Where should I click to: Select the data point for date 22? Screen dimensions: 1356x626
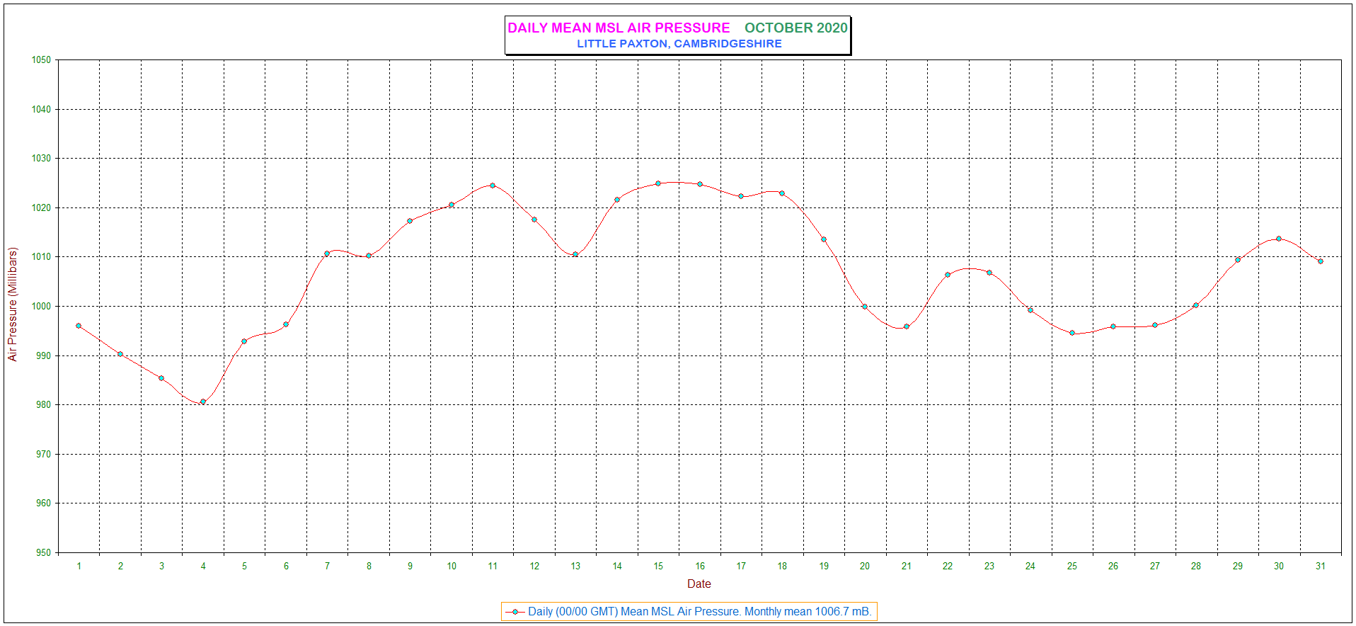pos(948,275)
